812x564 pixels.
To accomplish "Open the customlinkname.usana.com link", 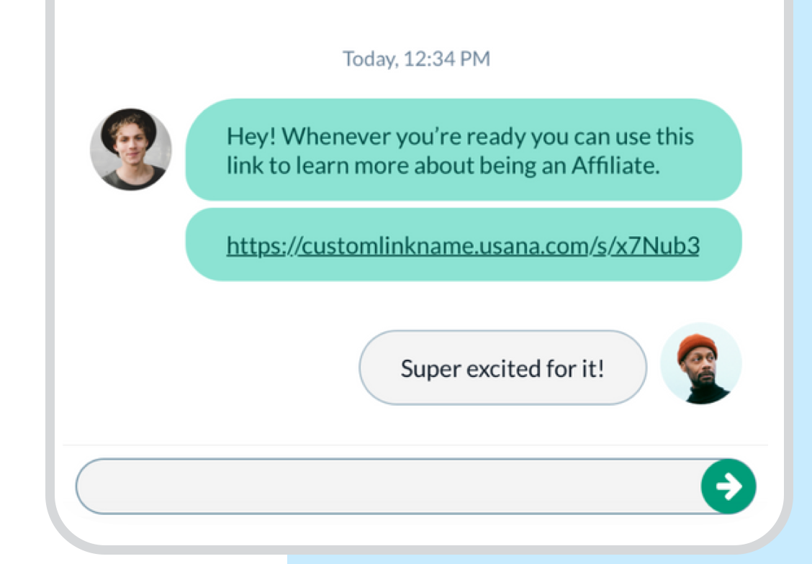I will (x=463, y=245).
